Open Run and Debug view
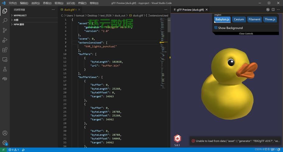Image resolution: width=283 pixels, height=152 pixels. (x=5, y=40)
